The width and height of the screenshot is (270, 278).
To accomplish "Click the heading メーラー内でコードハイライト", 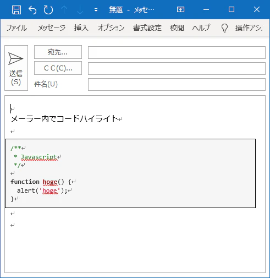I will (x=64, y=119).
